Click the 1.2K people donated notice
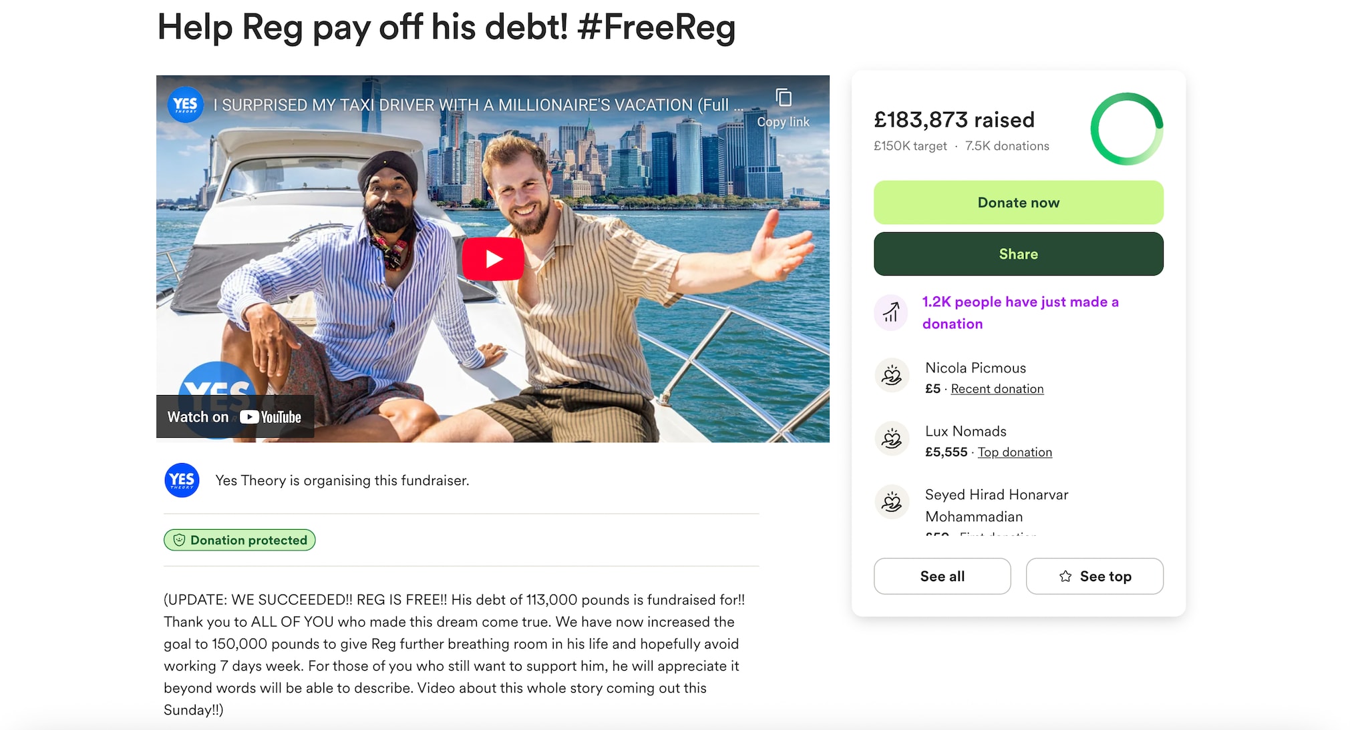 1020,312
